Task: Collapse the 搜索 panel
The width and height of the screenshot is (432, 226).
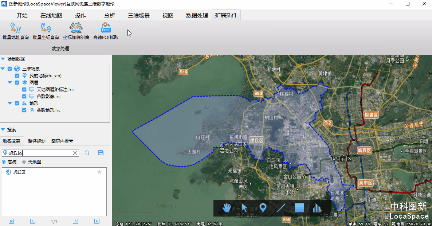Action: tap(3, 129)
